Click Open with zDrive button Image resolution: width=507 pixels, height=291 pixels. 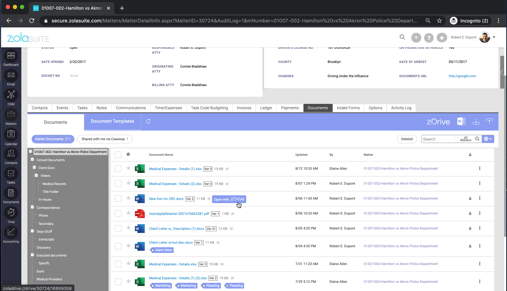[229, 199]
